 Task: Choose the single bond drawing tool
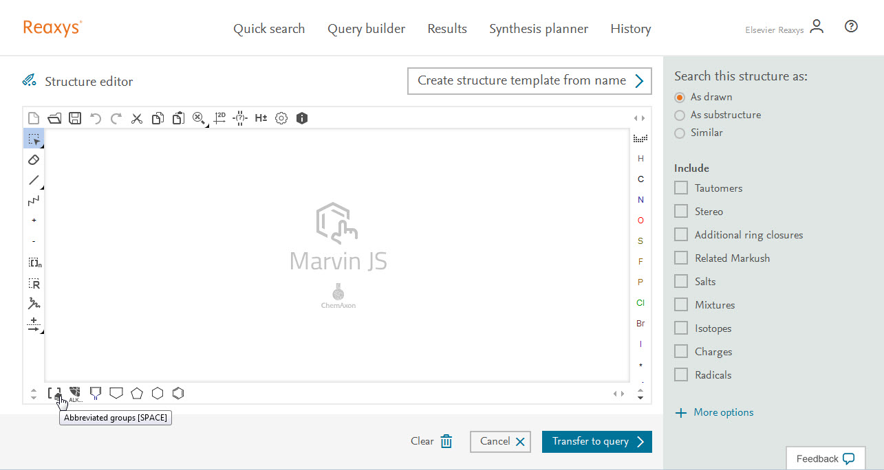click(34, 180)
